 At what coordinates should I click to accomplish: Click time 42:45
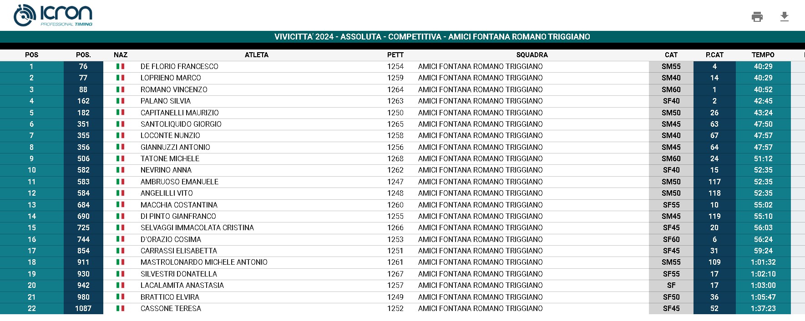pyautogui.click(x=763, y=101)
